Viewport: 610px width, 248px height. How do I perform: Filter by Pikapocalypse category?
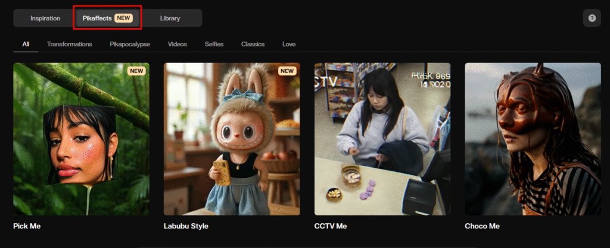pos(130,44)
